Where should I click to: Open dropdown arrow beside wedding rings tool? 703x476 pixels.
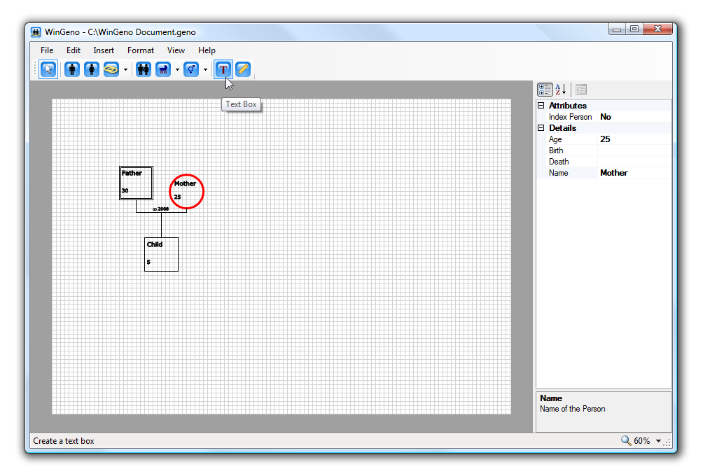pyautogui.click(x=125, y=69)
